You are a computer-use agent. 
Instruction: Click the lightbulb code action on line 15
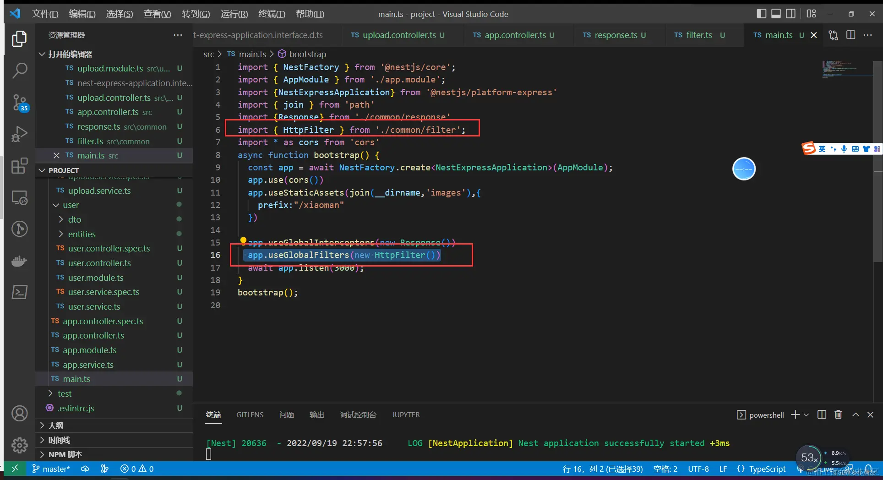tap(243, 240)
